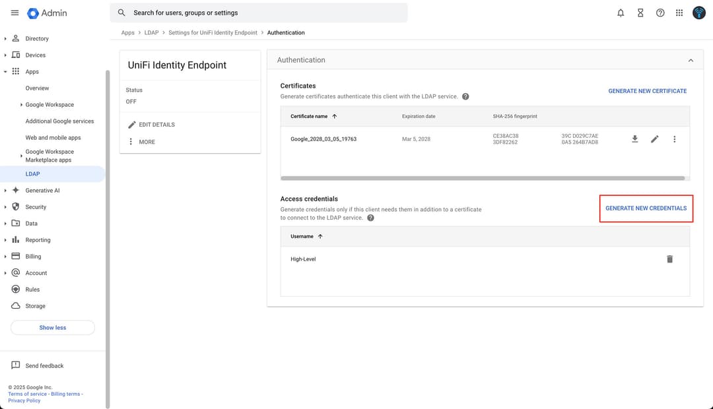
Task: Expand the Directory section arrow
Action: point(5,39)
